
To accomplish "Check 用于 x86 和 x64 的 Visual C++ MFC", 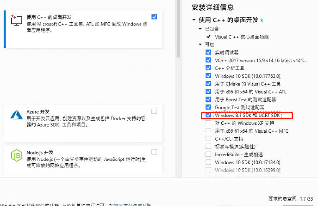I will [x=208, y=131].
